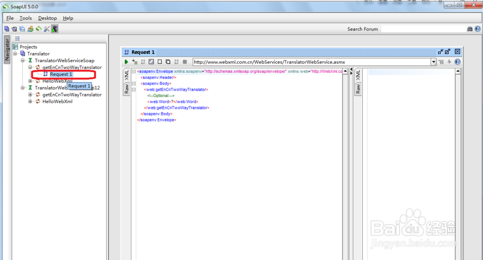Open the File menu
Screen dimensions: 483x260
[x=10, y=18]
